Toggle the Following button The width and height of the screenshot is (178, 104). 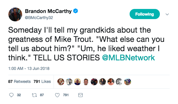(x=145, y=14)
